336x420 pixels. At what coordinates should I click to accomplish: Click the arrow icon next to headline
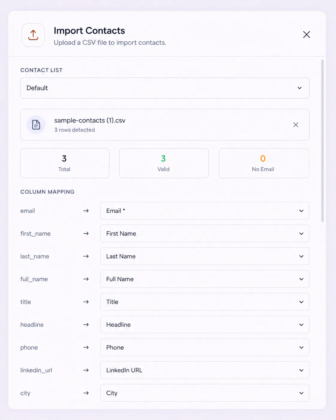[x=86, y=325]
